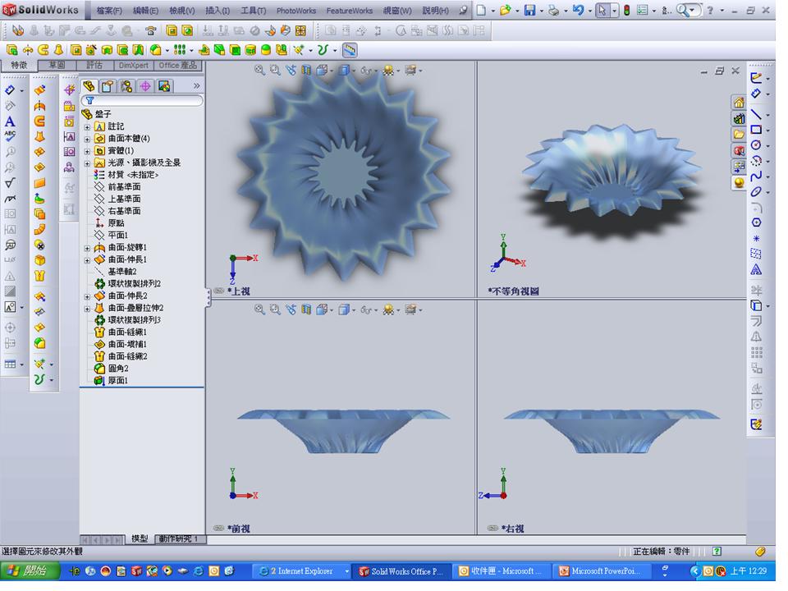Click the Smart Dimension tool in left toolbar
Image resolution: width=788 pixels, height=591 pixels.
tap(10, 90)
